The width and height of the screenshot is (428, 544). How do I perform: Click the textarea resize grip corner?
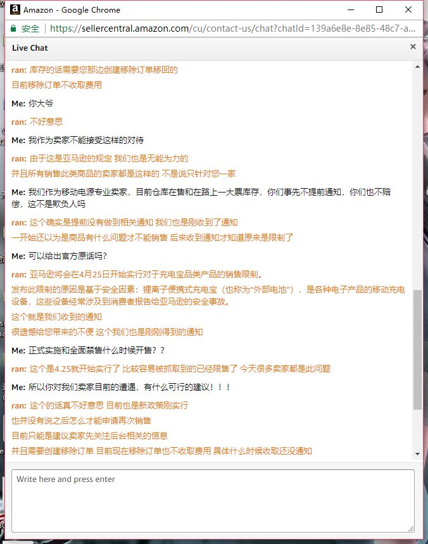click(411, 529)
